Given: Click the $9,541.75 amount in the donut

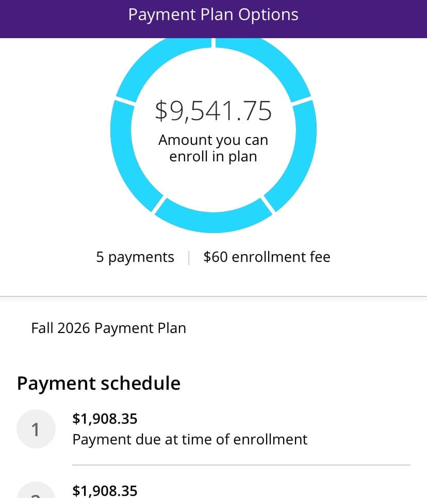Looking at the screenshot, I should (213, 111).
